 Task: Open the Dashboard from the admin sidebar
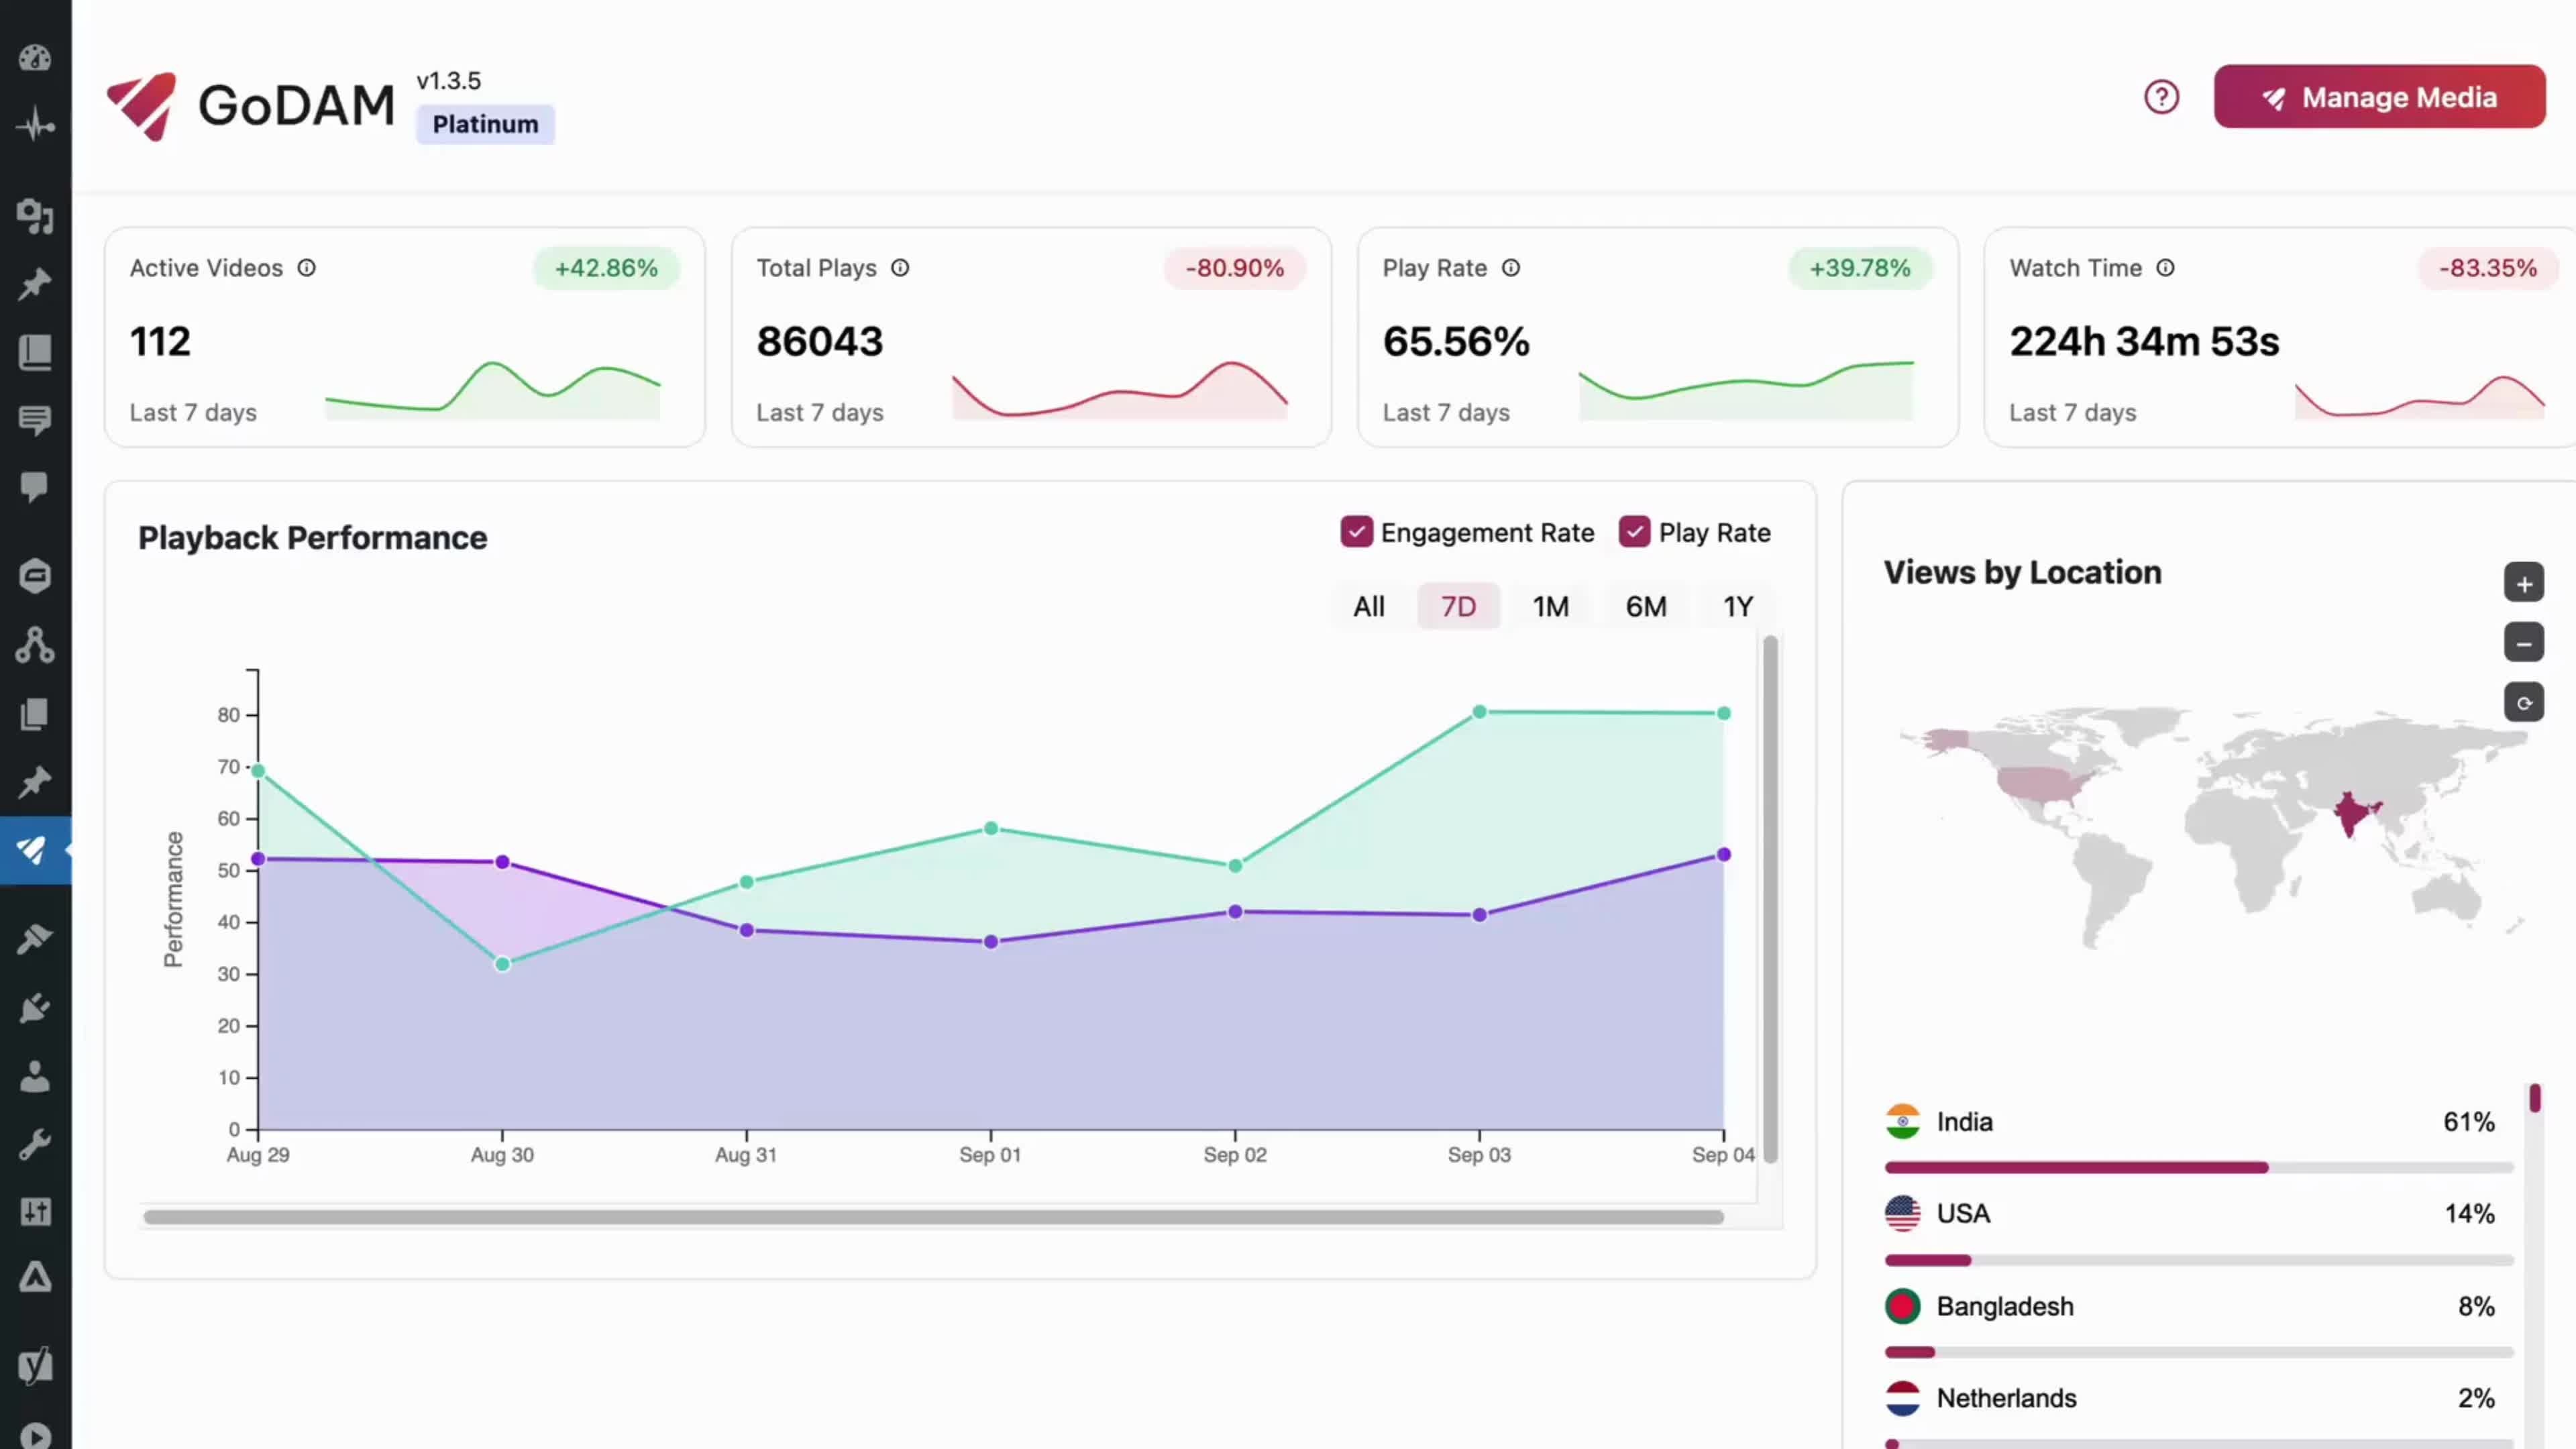(35, 58)
